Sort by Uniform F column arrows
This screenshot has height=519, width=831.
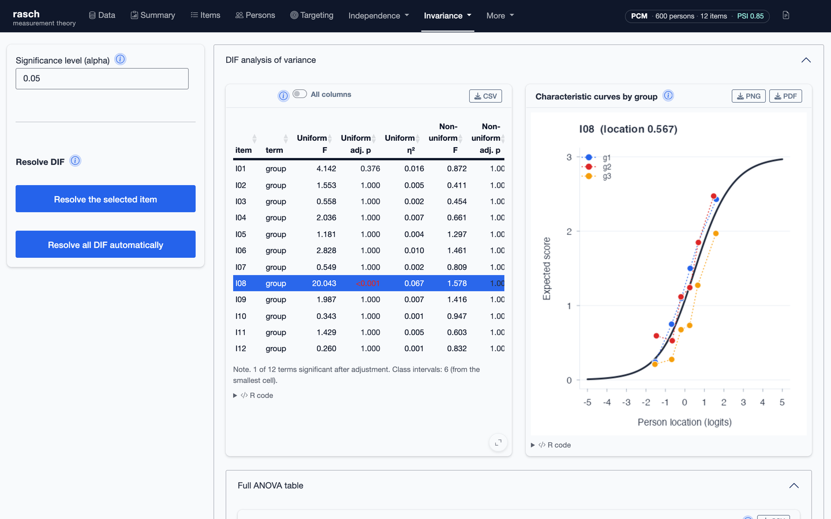[330, 138]
